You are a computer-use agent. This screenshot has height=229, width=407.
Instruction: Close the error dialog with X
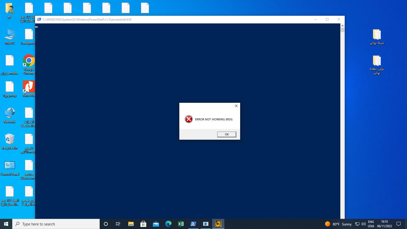point(236,106)
